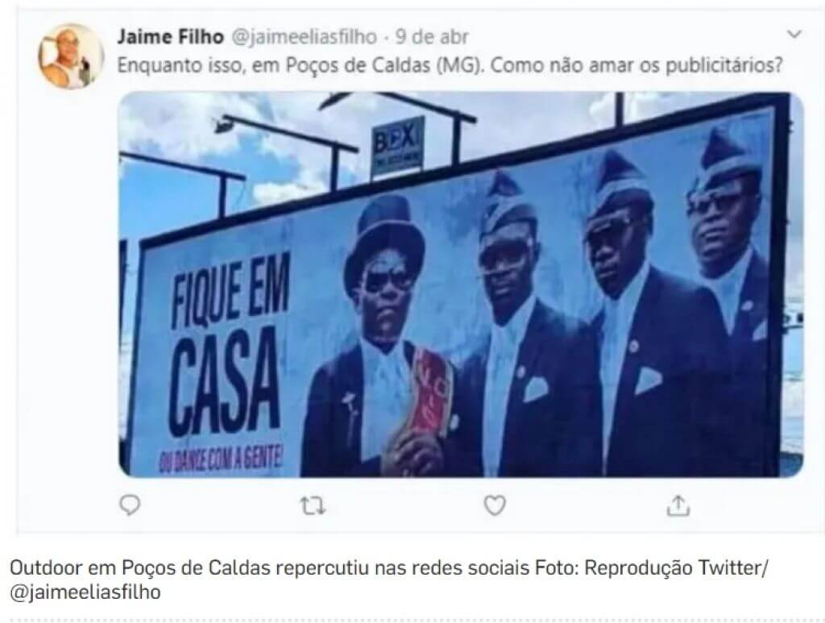
Task: Click the OU DANCE COM A GENTE line
Action: [x=221, y=460]
